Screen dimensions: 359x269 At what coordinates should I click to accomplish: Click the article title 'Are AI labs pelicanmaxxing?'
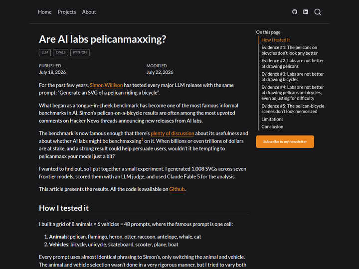click(x=102, y=39)
